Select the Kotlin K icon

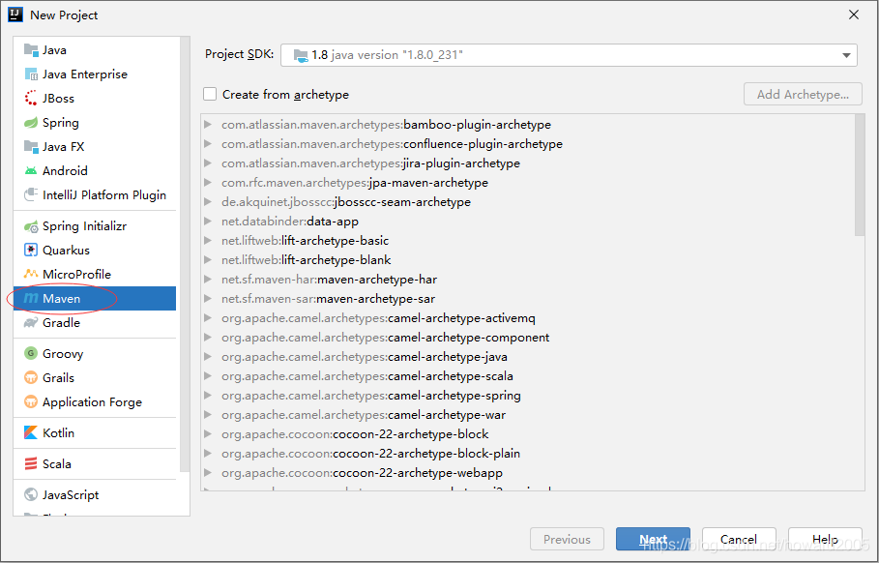[x=31, y=433]
